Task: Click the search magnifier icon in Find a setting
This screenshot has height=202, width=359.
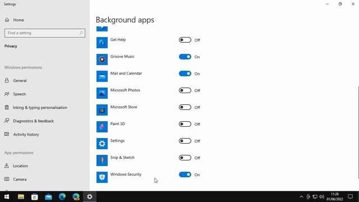Action: 81,33
